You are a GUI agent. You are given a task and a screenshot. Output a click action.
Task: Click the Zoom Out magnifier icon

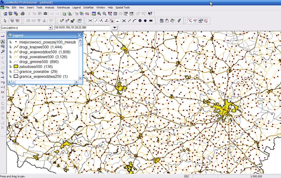tap(104, 14)
